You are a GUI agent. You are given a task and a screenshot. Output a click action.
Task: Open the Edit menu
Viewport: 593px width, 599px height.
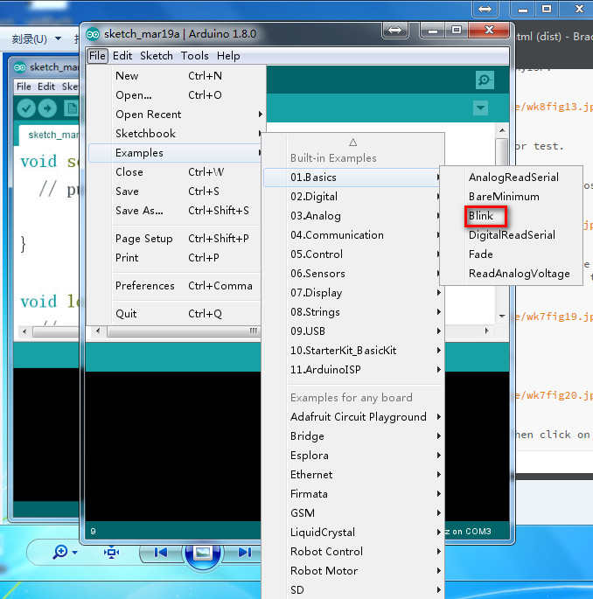[x=122, y=56]
